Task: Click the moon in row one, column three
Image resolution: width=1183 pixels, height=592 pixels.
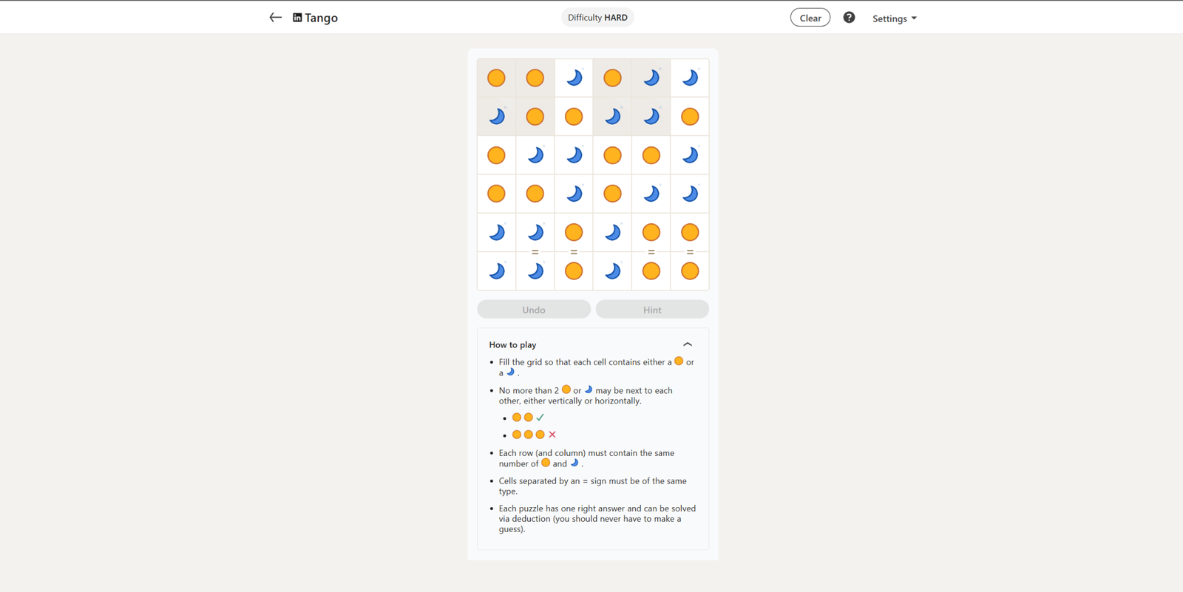Action: (x=574, y=78)
